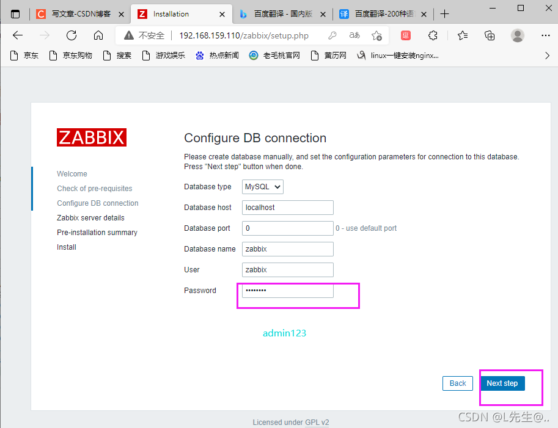
Task: Click the ZABBIX logo
Action: [x=92, y=137]
